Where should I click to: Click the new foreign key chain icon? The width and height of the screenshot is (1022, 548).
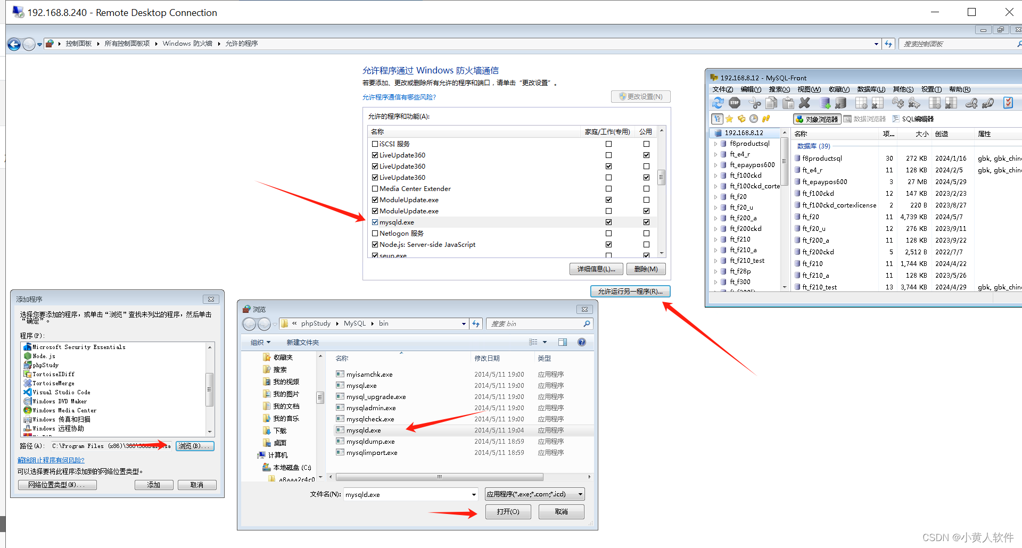point(971,103)
